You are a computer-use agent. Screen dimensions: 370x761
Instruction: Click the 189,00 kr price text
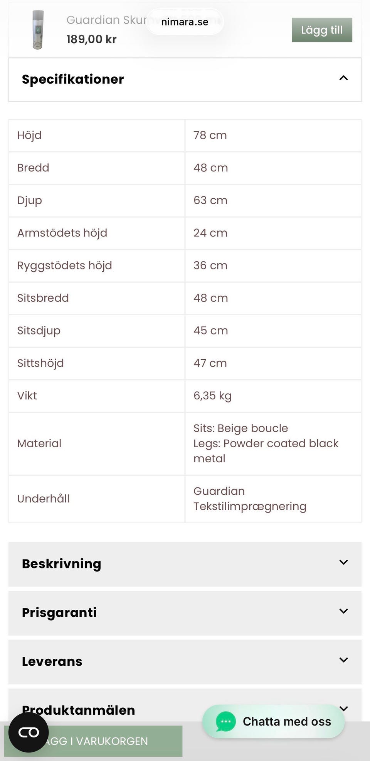click(91, 39)
